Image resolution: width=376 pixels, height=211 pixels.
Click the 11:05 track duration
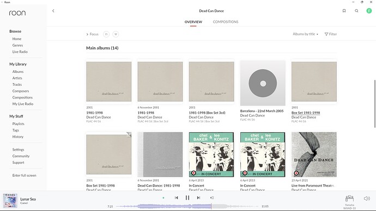point(265,206)
